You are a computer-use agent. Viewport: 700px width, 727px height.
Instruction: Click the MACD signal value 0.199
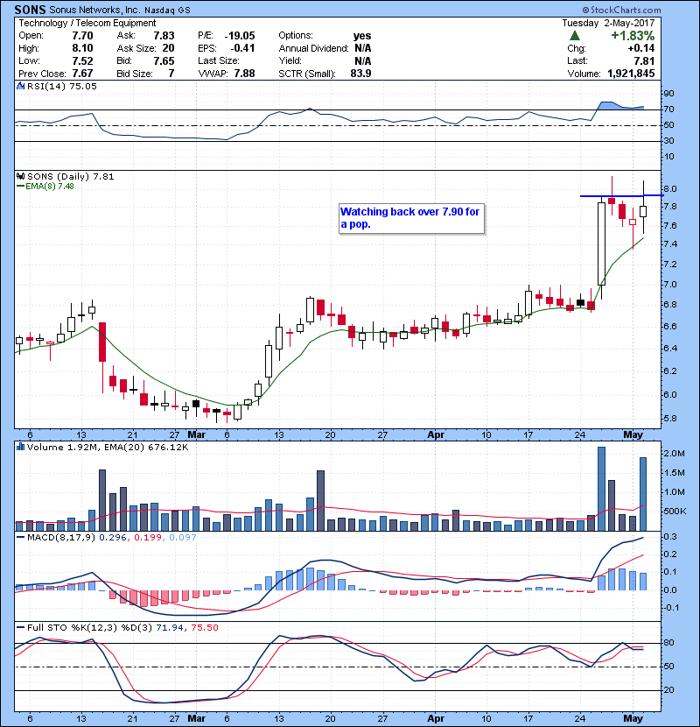click(x=148, y=538)
